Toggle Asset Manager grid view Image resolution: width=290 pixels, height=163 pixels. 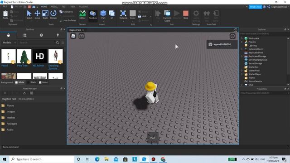[32, 93]
